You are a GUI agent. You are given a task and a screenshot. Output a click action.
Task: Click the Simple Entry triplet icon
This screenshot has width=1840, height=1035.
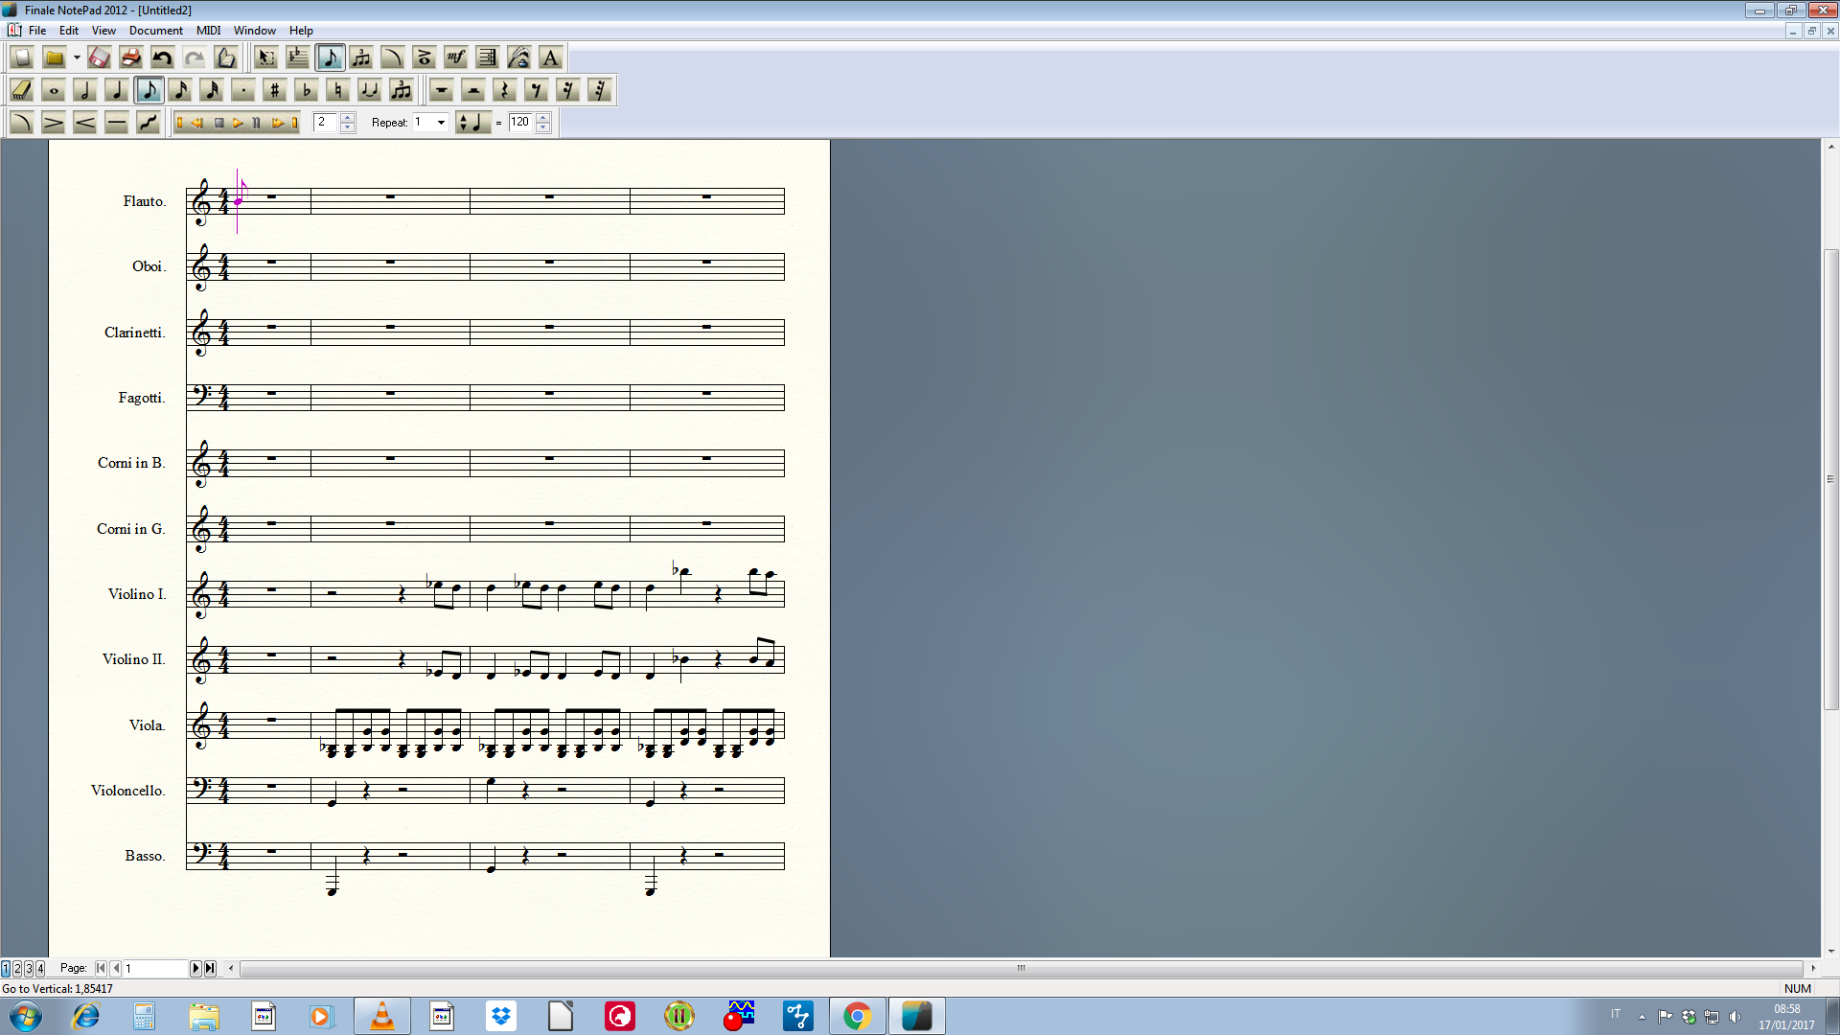(402, 90)
